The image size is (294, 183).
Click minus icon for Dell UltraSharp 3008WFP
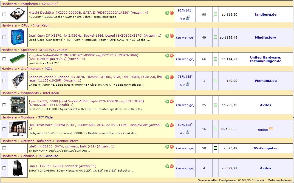[x=172, y=125]
